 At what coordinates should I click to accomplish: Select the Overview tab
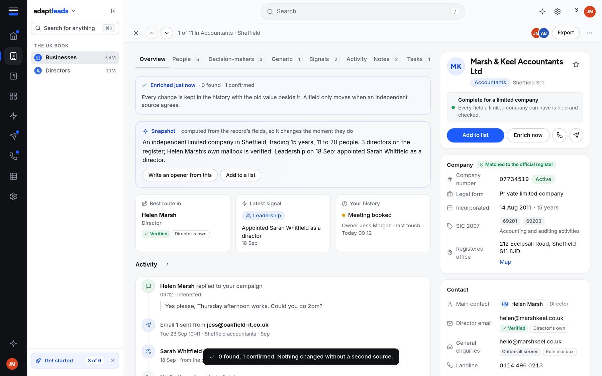click(153, 59)
